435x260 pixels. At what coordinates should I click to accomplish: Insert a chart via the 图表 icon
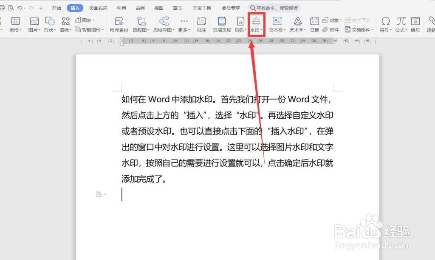click(83, 20)
